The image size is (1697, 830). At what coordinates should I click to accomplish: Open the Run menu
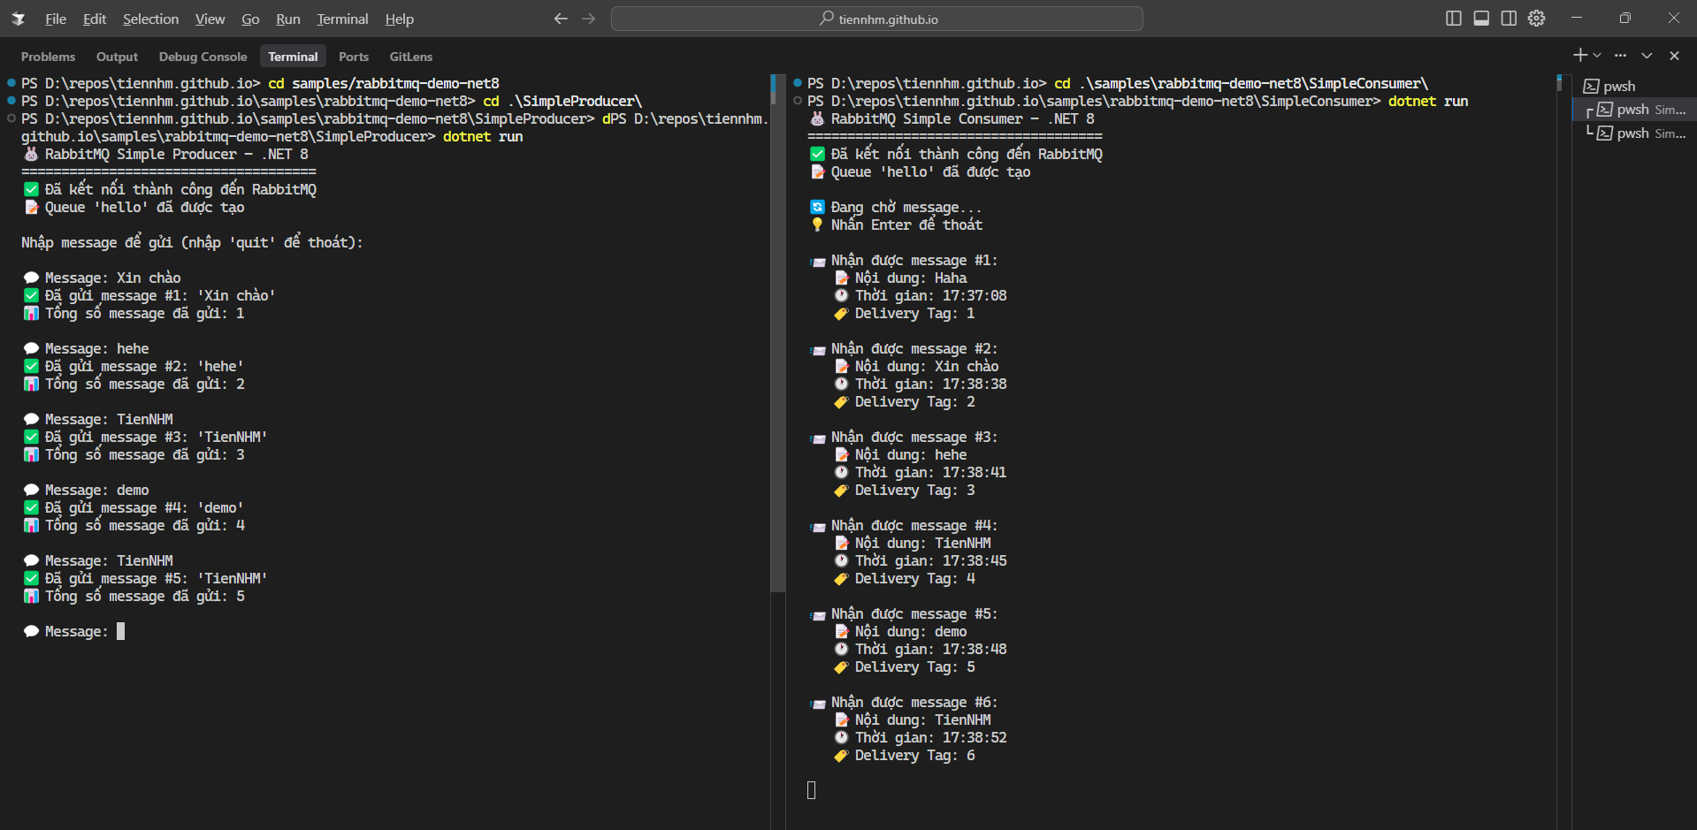pyautogui.click(x=288, y=19)
